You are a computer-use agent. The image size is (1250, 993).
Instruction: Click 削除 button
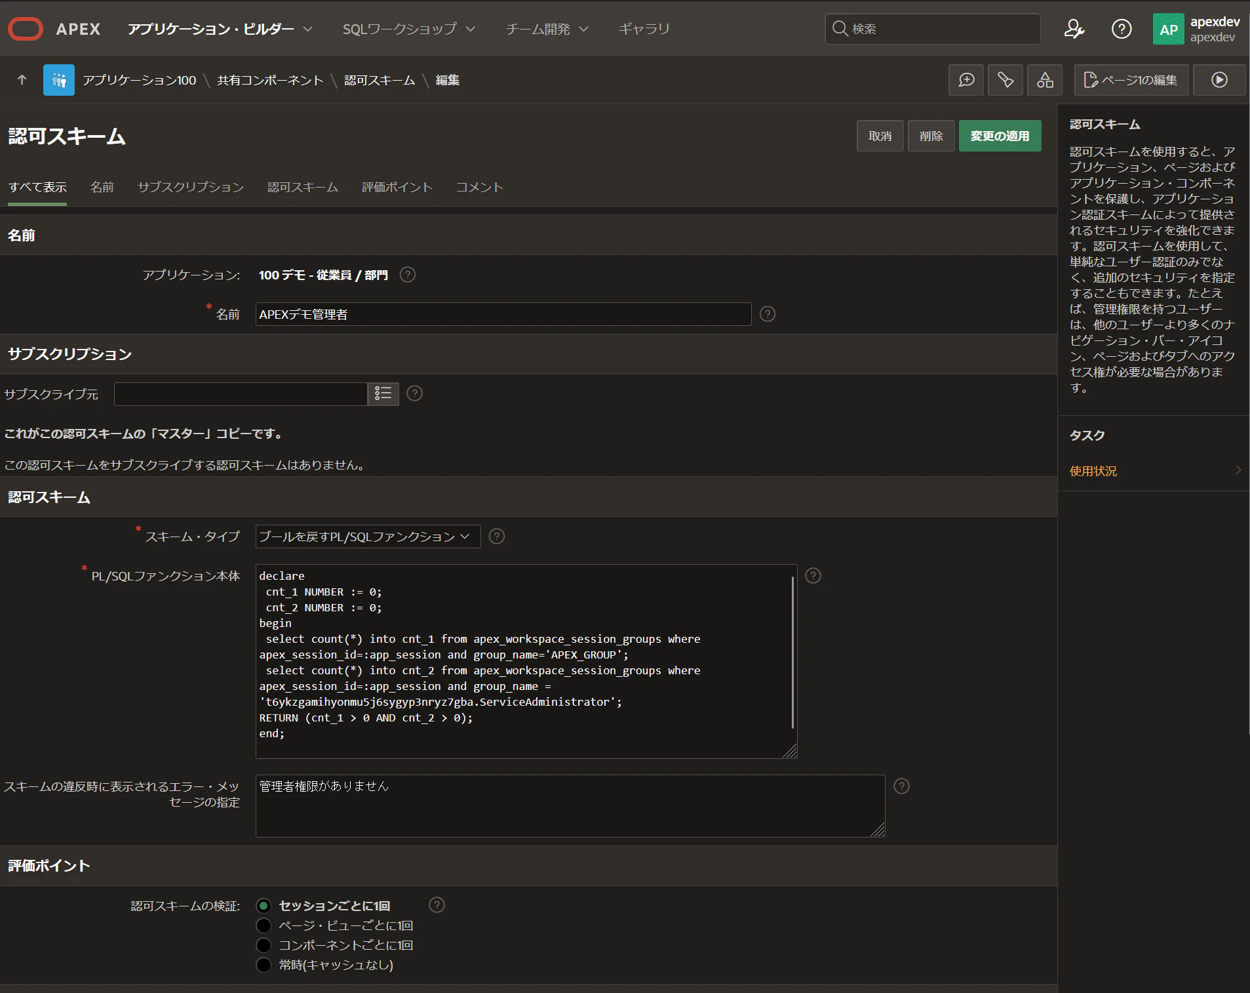coord(931,136)
